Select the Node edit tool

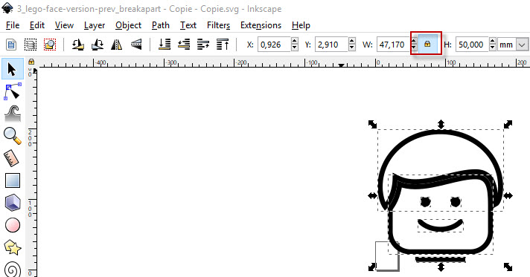[x=13, y=91]
